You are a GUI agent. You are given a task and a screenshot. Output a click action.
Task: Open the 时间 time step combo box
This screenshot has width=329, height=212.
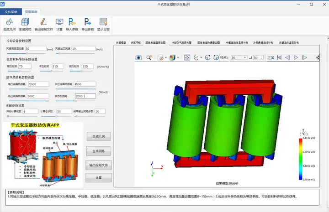point(239,57)
